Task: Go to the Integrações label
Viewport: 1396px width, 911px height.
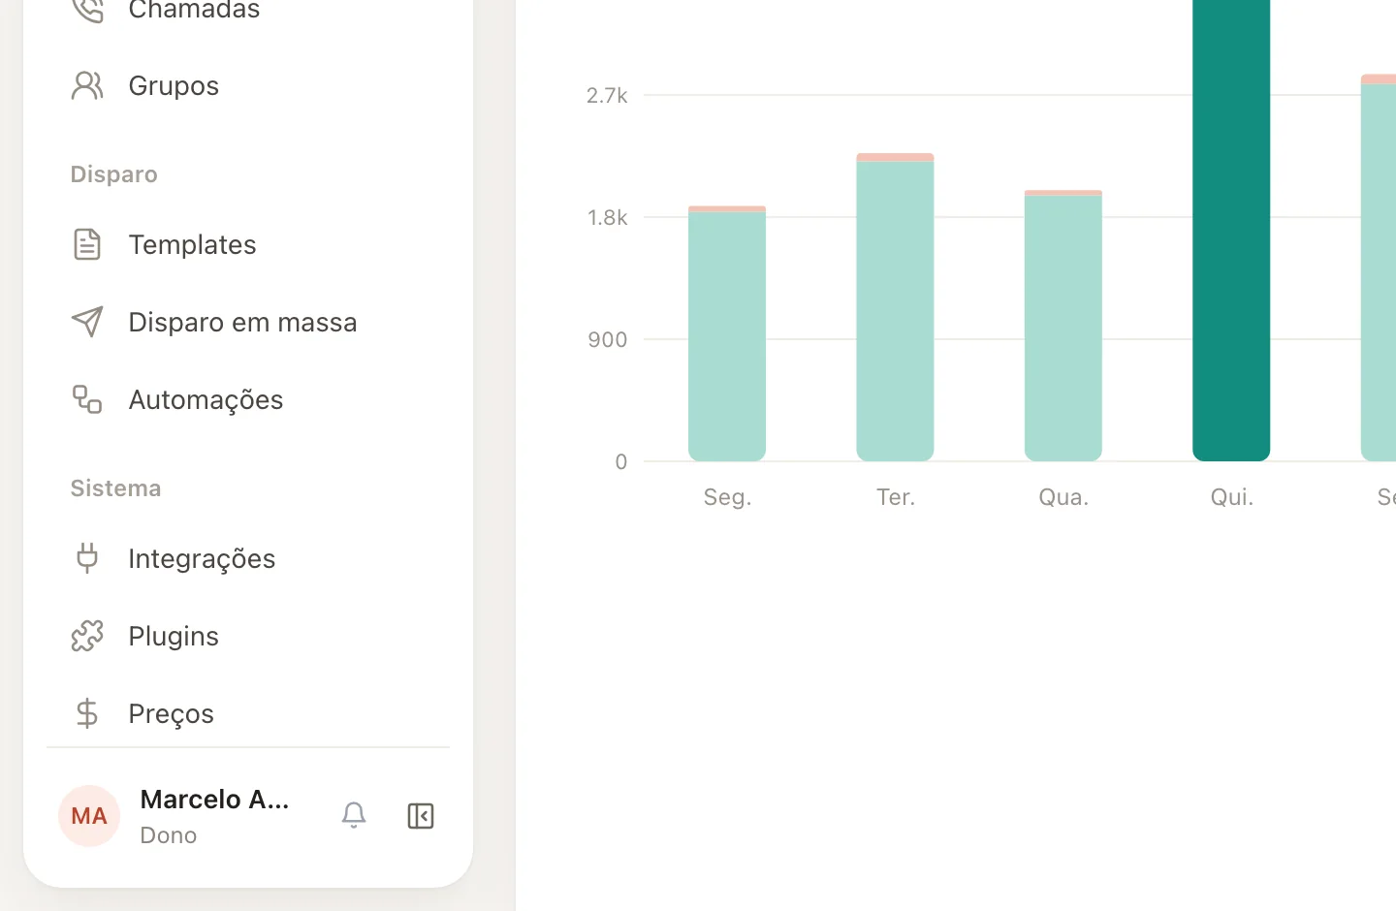Action: tap(202, 559)
